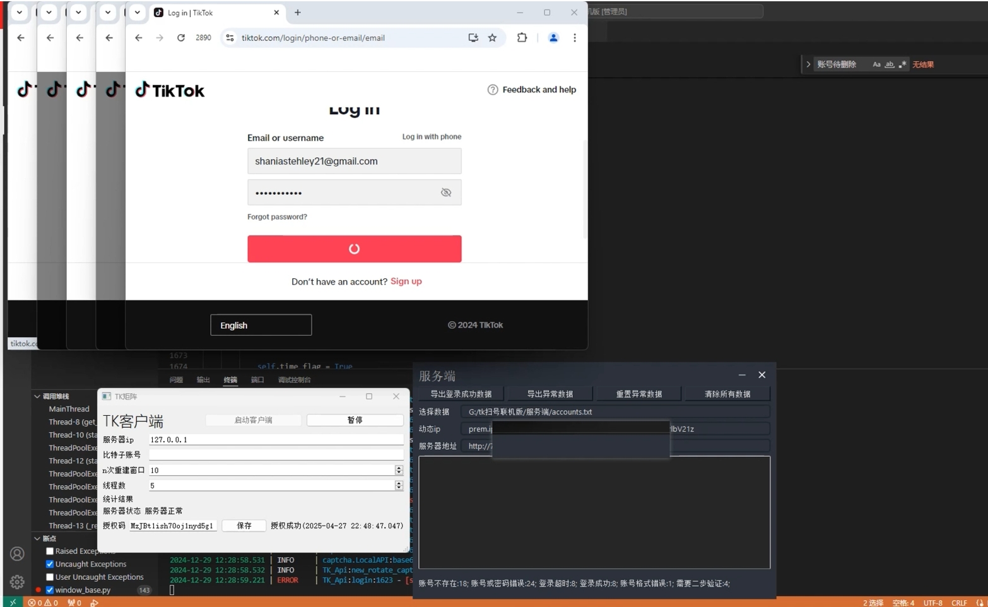
Task: Open tab search dropdown in second background browser
Action: [x=49, y=13]
